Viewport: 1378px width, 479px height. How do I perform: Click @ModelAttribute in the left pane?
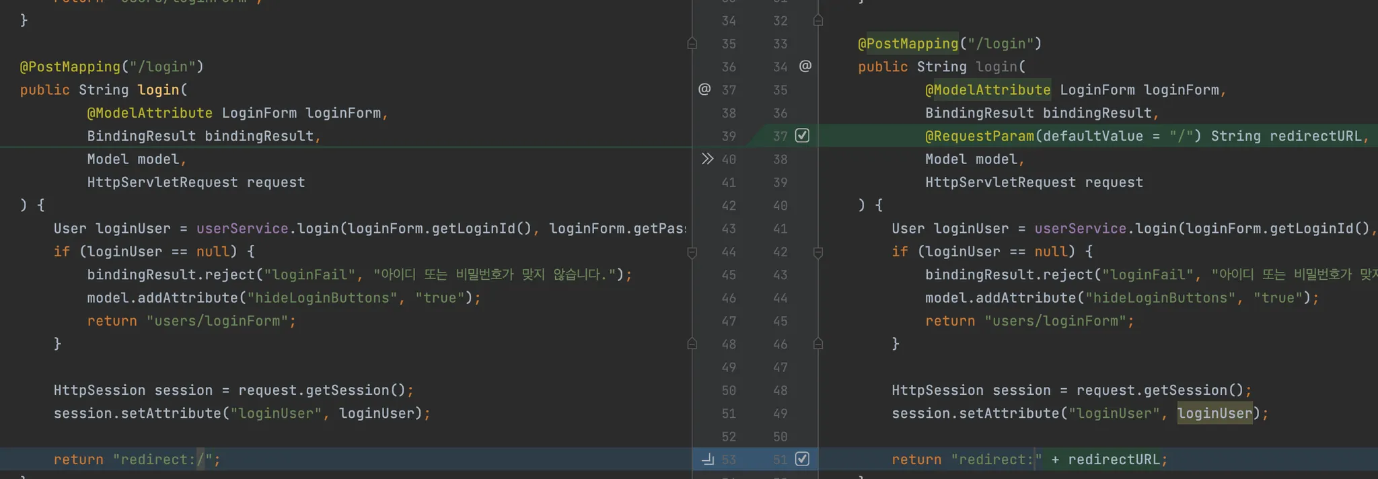[150, 113]
